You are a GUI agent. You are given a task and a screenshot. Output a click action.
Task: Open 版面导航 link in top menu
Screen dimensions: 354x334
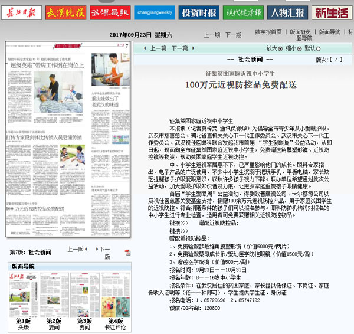point(329,32)
